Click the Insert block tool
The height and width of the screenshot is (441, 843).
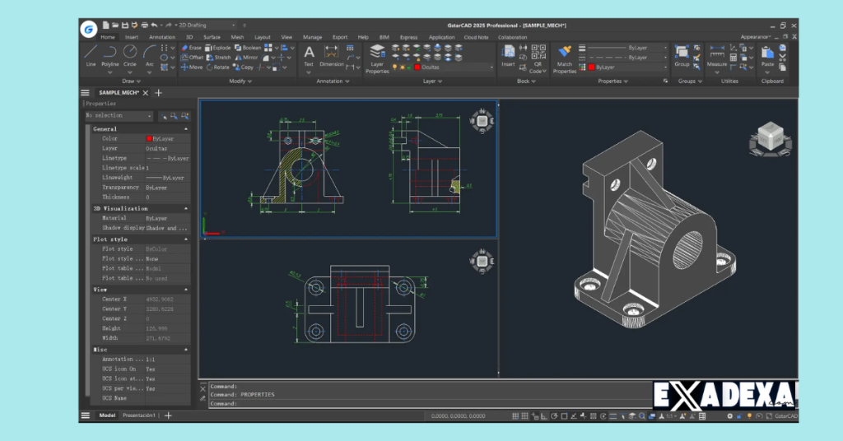pyautogui.click(x=508, y=56)
